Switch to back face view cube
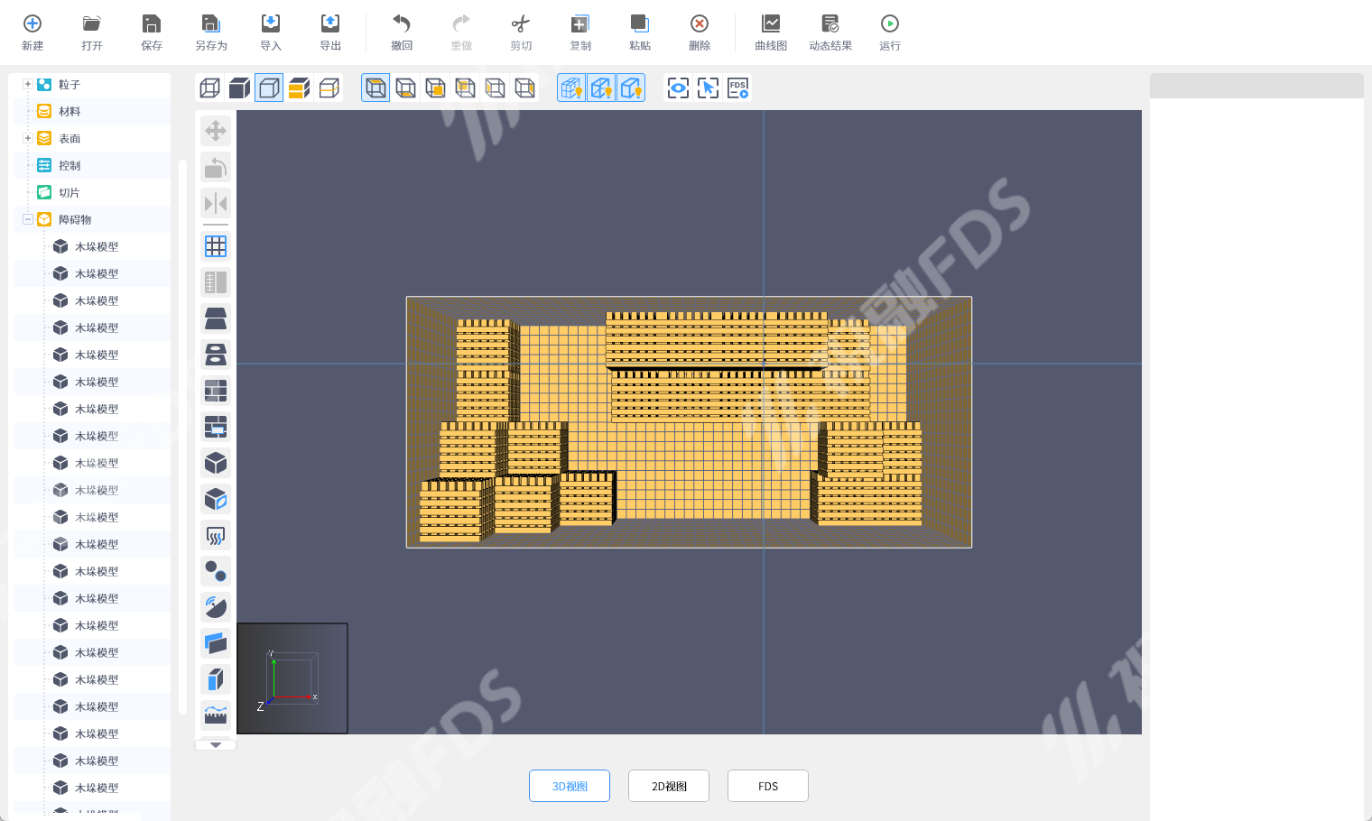The height and width of the screenshot is (821, 1372). click(x=465, y=88)
